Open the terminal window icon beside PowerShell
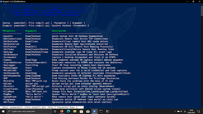The height and width of the screenshot is (114, 203). (x=101, y=111)
